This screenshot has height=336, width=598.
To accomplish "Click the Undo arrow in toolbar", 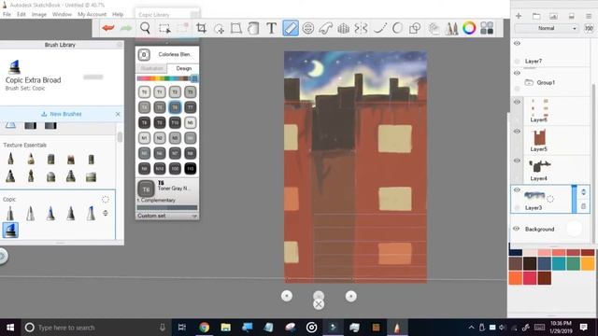I will (x=108, y=28).
